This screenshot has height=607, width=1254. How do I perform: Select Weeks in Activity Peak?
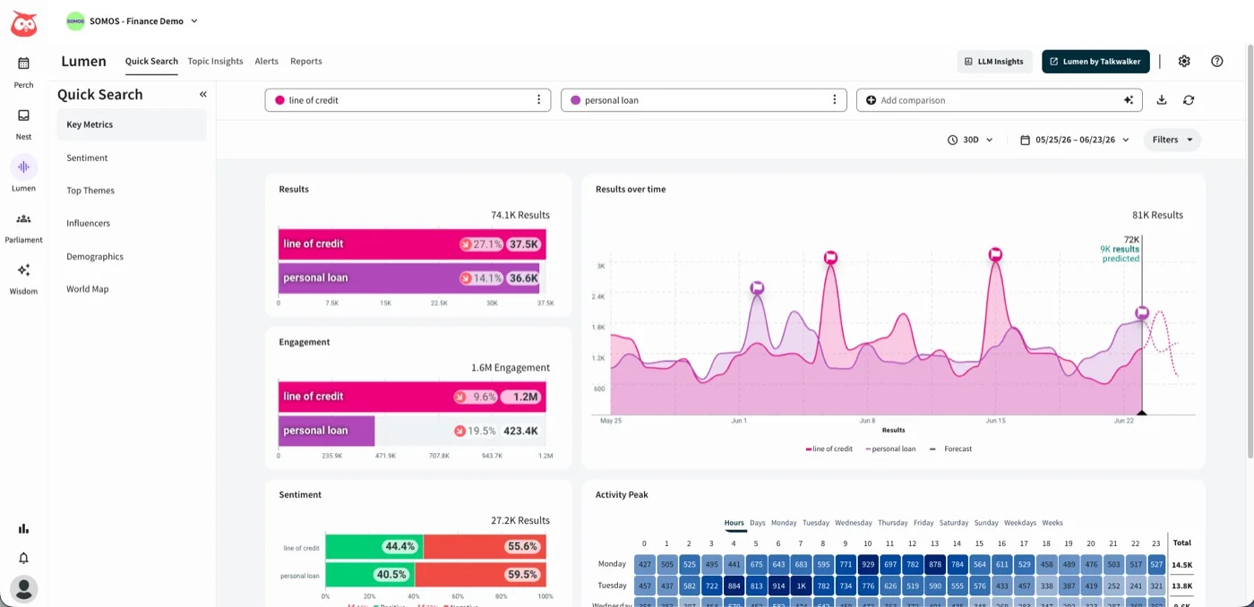pos(1052,523)
